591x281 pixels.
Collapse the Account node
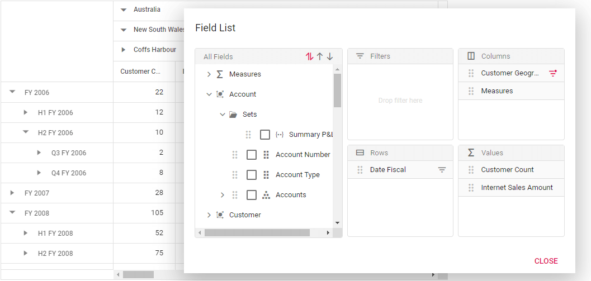[209, 94]
